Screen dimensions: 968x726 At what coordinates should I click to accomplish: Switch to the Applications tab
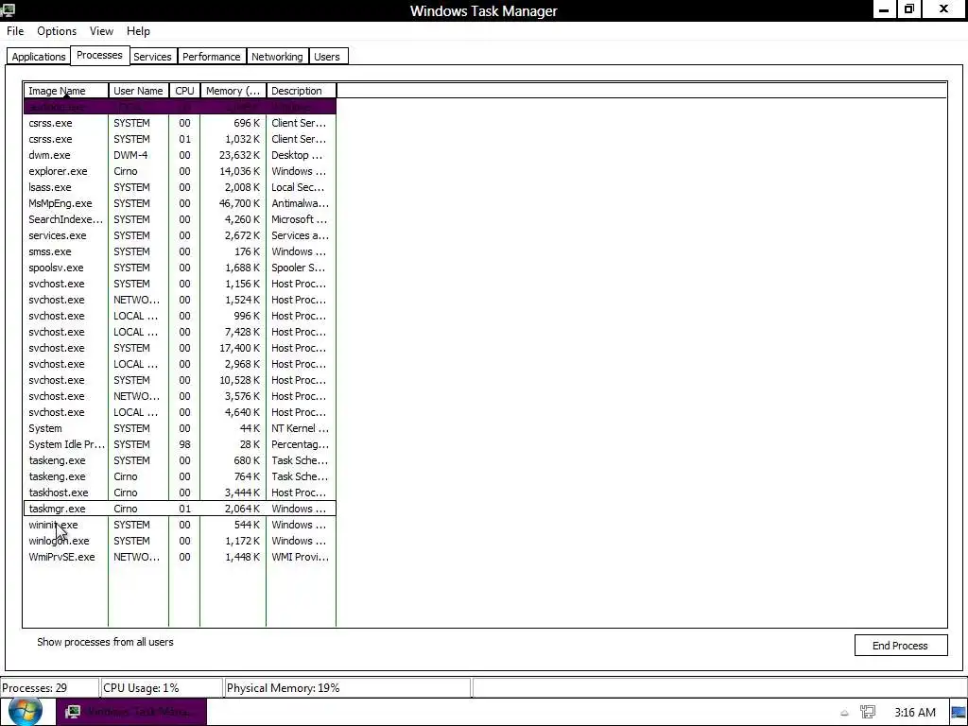[38, 56]
